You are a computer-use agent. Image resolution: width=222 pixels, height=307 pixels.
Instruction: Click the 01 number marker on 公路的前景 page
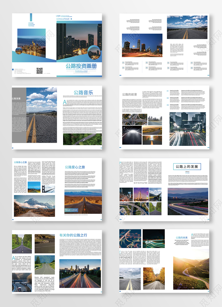[x=168, y=91]
